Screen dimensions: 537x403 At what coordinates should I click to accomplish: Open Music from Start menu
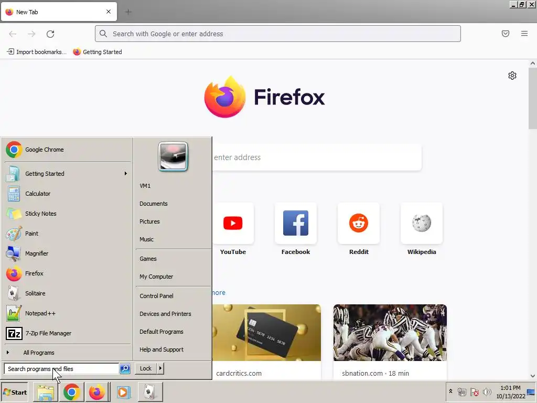coord(173,239)
